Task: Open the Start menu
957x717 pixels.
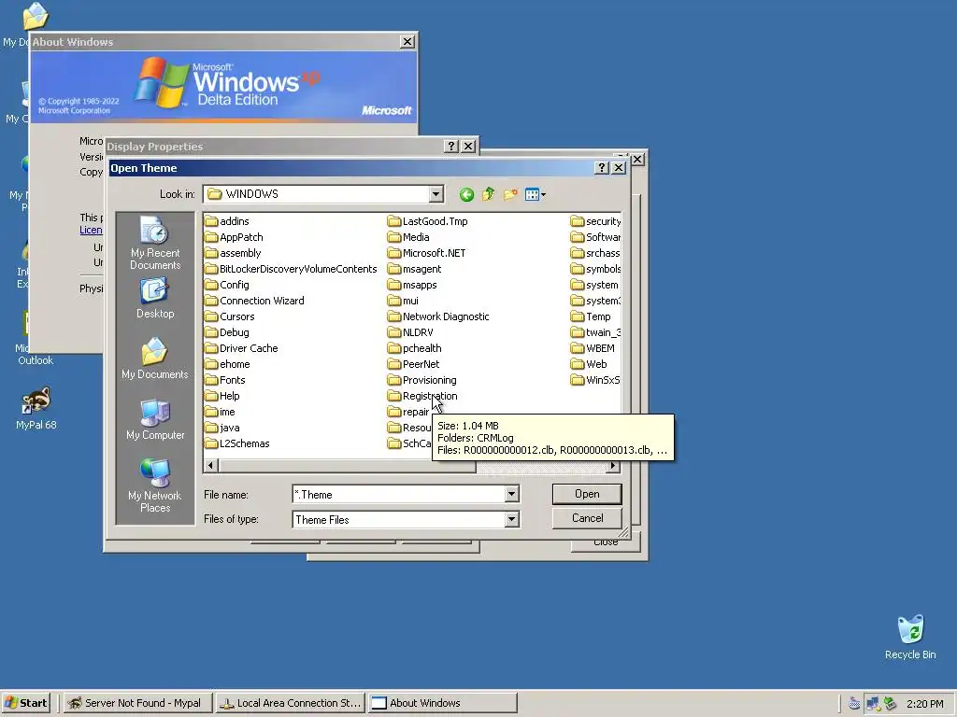Action: click(25, 703)
